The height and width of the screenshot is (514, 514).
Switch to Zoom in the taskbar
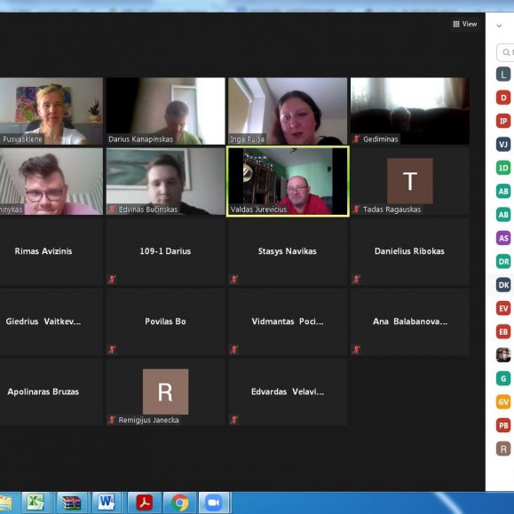[214, 502]
